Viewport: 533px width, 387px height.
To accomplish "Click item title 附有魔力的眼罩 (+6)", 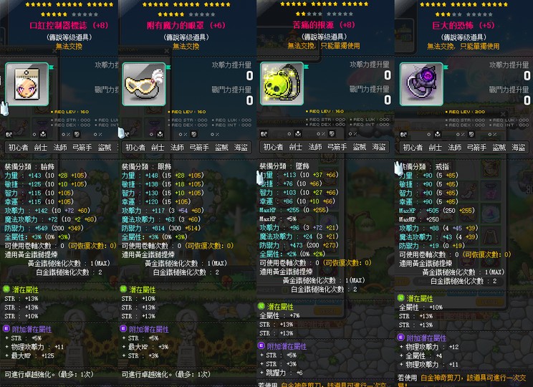I will 186,25.
